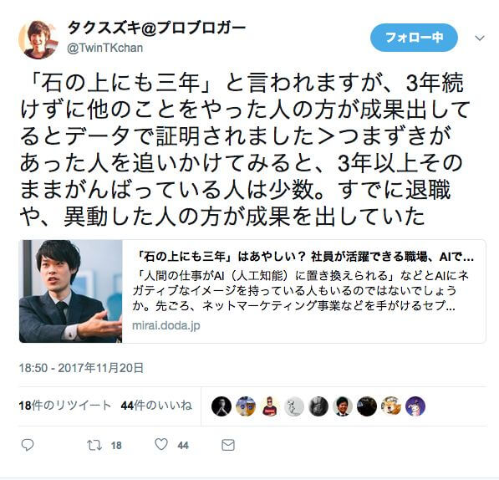Send tweet via direct message envelope icon
This screenshot has height=480, width=499.
[x=228, y=445]
